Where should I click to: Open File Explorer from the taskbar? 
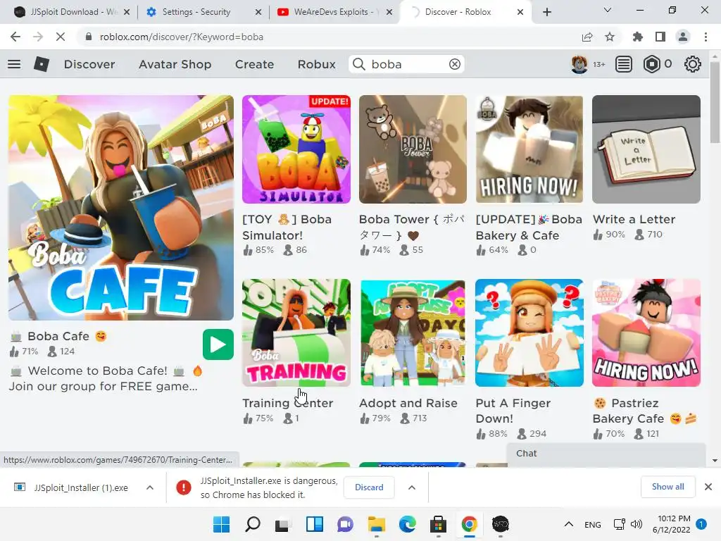(x=377, y=524)
